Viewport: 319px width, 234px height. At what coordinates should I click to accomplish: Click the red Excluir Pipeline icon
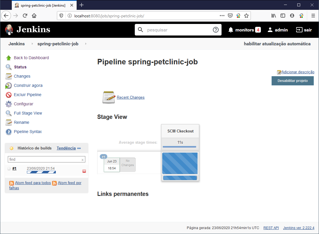tap(9, 95)
